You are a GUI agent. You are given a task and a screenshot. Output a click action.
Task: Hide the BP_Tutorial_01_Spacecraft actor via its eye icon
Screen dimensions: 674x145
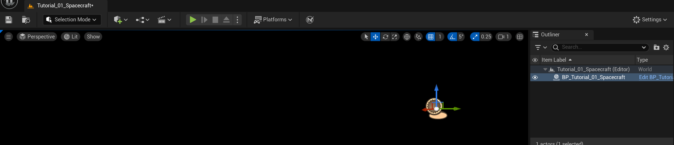click(535, 78)
